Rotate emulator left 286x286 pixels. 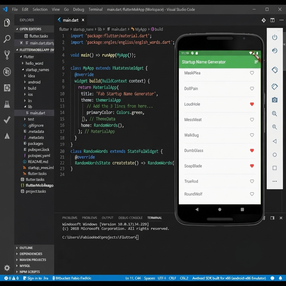pos(274,70)
